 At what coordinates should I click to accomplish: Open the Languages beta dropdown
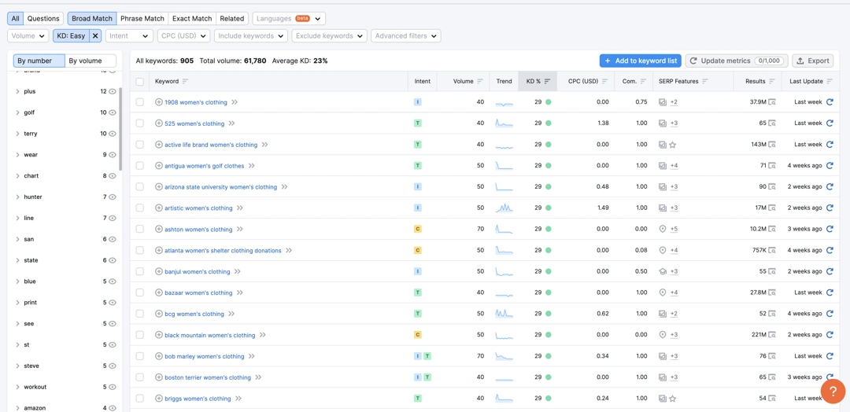290,18
